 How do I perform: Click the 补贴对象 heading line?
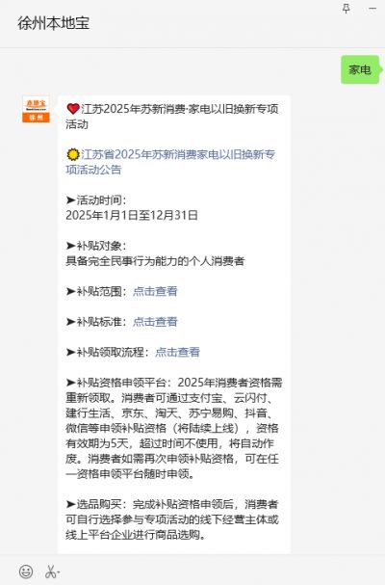96,246
